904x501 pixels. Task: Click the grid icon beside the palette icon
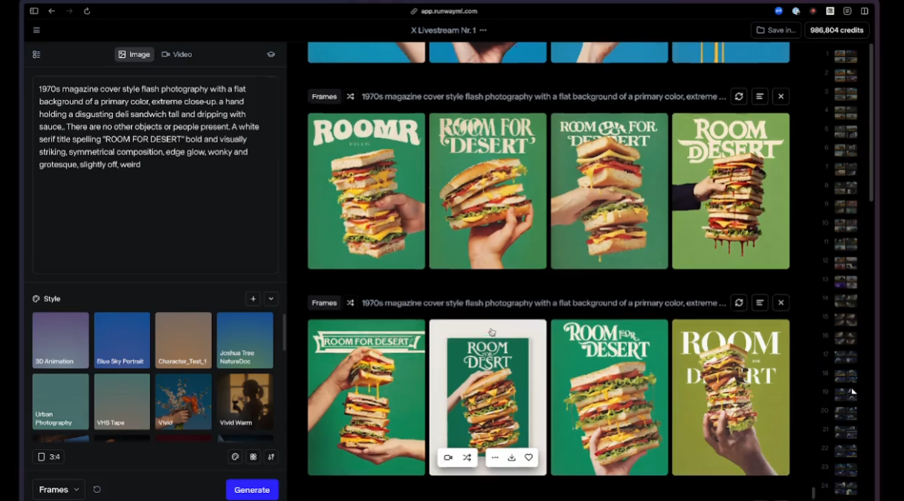pos(254,456)
